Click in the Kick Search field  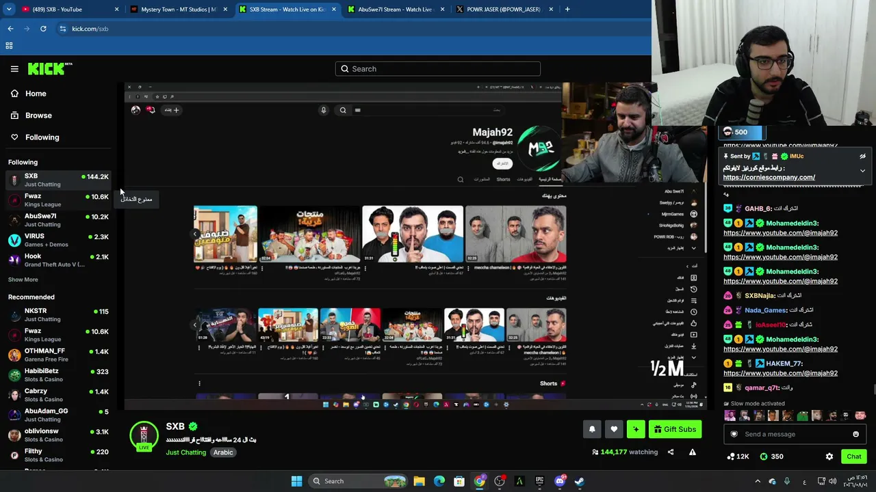438,69
